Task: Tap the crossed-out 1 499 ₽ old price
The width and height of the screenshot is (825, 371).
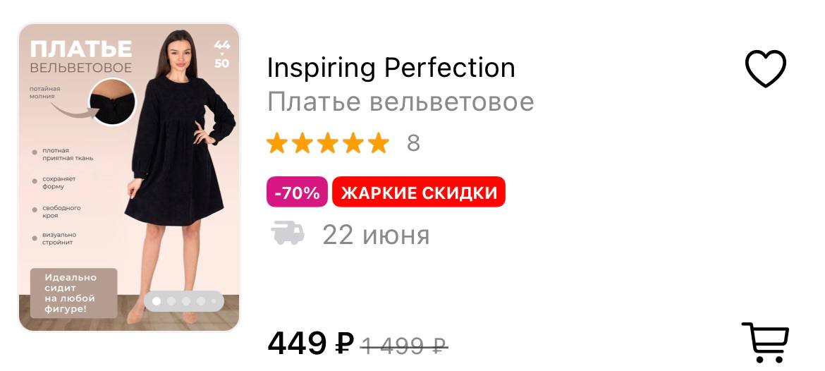Action: [404, 345]
